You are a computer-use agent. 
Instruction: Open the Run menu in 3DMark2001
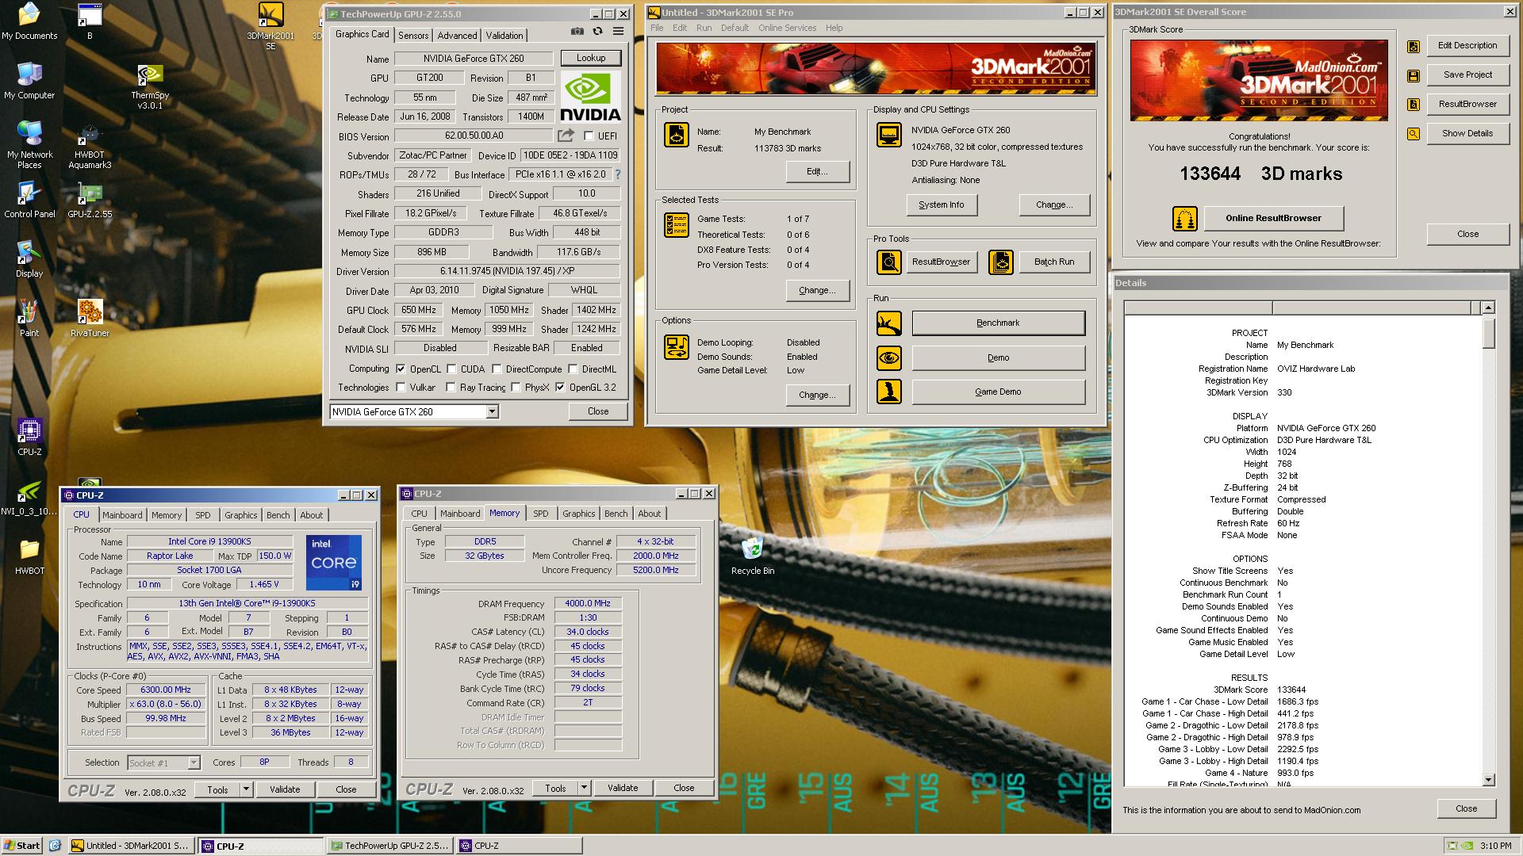pyautogui.click(x=704, y=28)
